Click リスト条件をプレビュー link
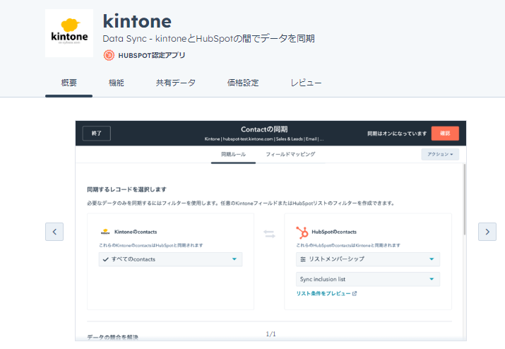The width and height of the screenshot is (505, 349). point(323,294)
